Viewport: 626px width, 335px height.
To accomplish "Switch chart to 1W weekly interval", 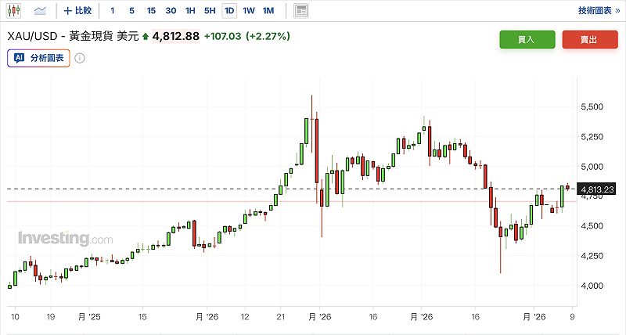I will tap(249, 11).
